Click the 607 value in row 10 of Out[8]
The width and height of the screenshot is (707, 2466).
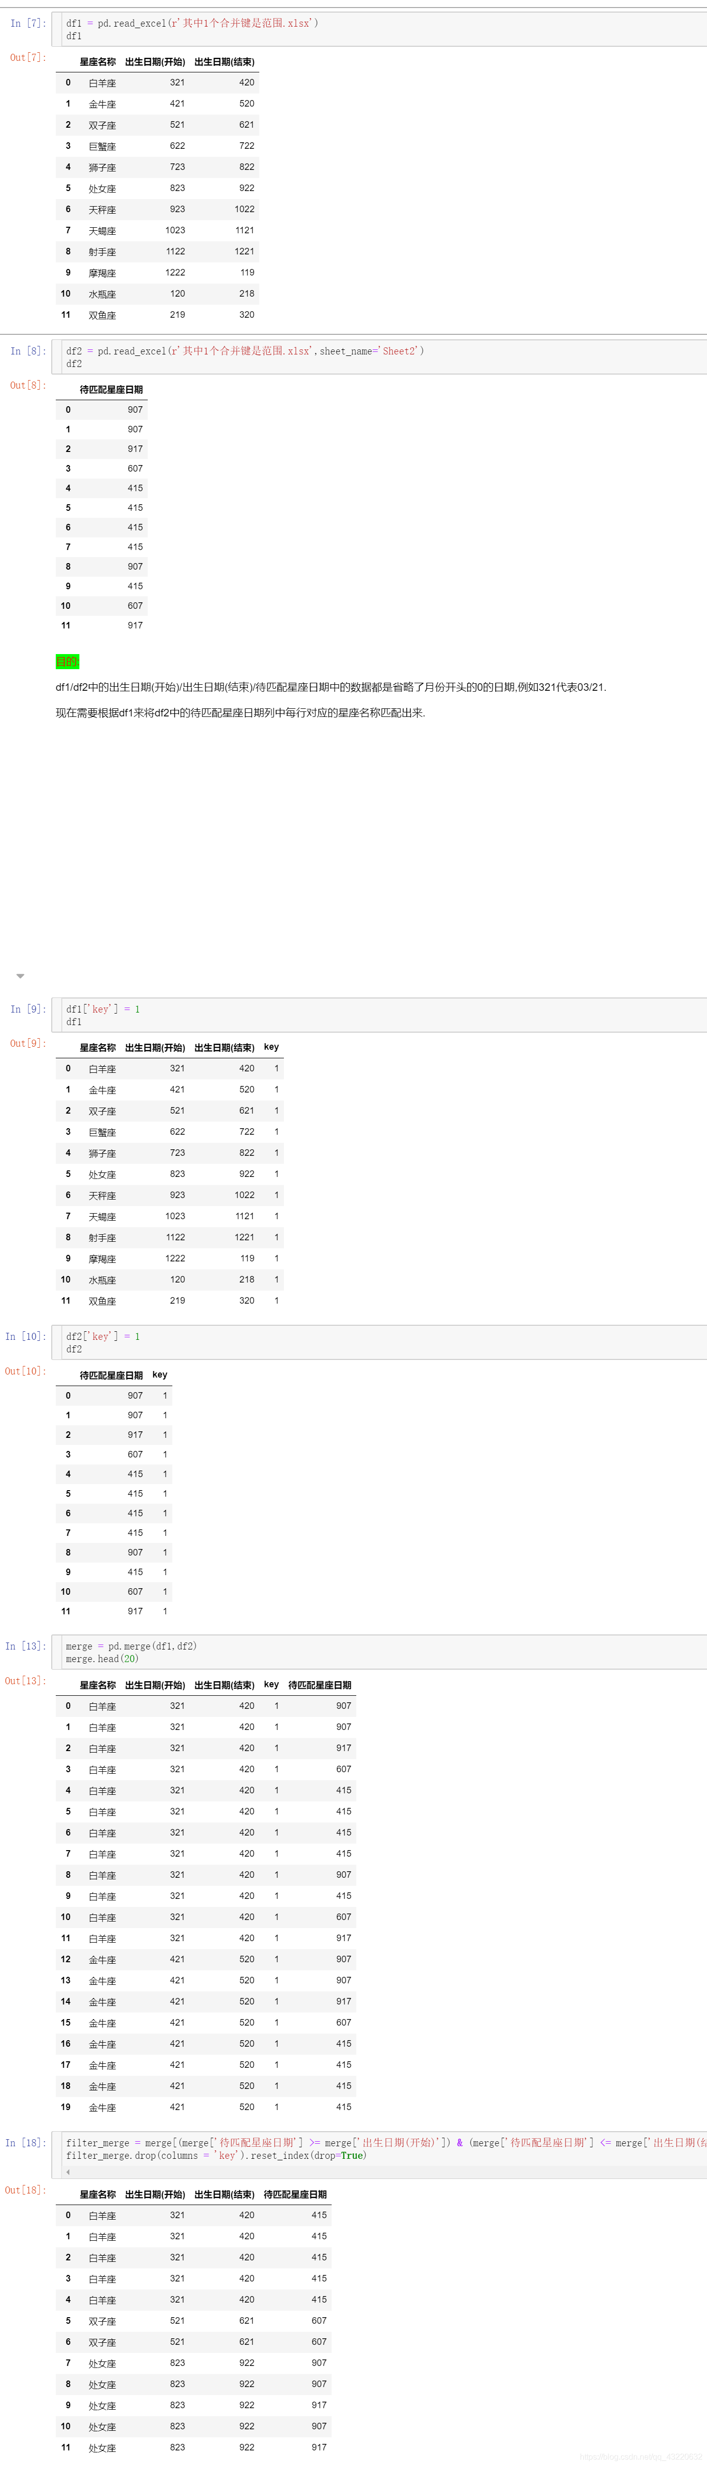pos(136,606)
